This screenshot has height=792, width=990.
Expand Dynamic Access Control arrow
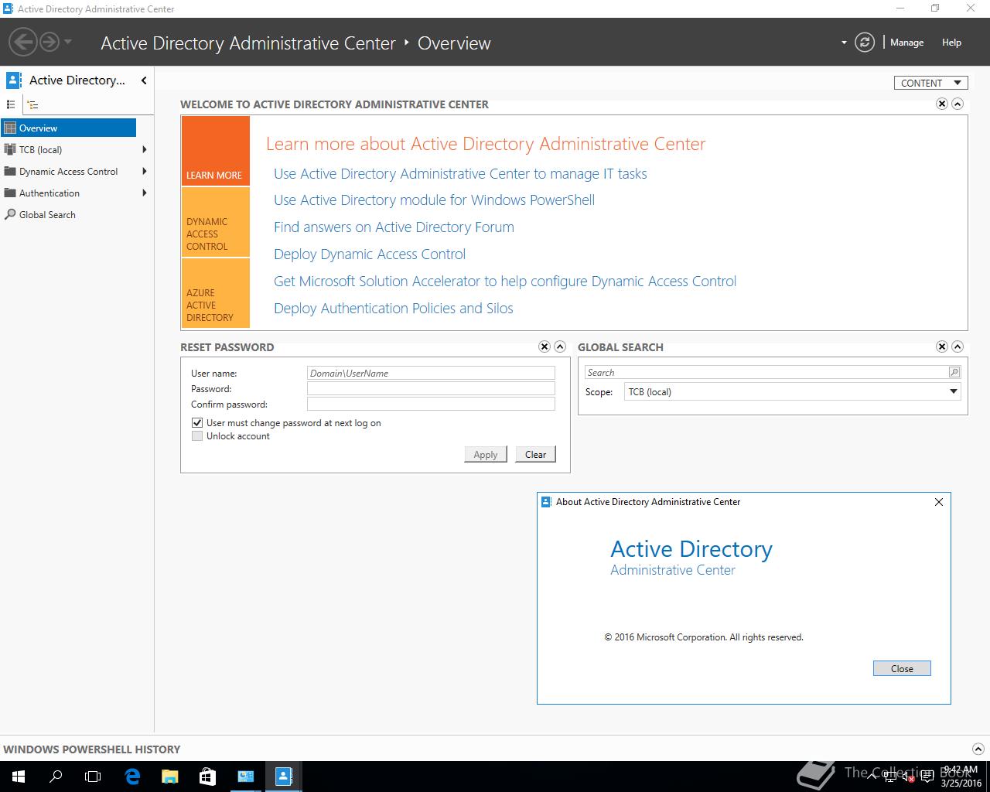click(145, 172)
